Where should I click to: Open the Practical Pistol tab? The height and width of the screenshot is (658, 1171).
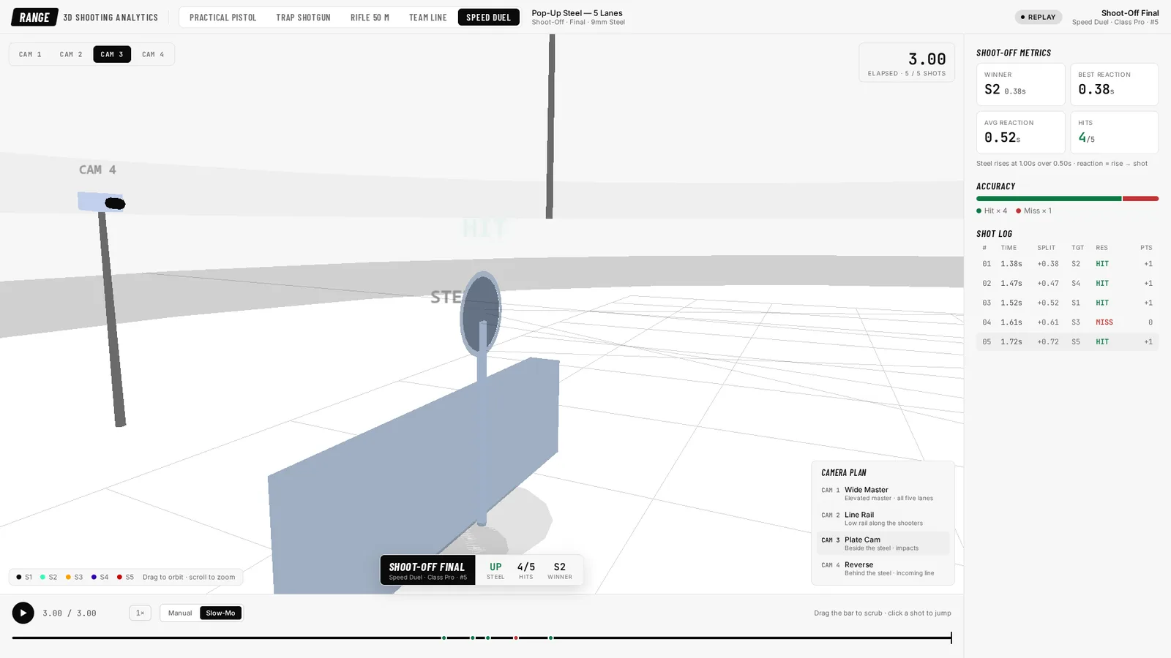(223, 17)
